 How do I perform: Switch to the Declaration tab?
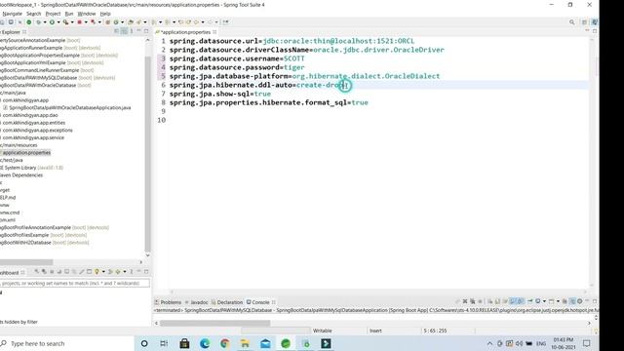pyautogui.click(x=227, y=302)
